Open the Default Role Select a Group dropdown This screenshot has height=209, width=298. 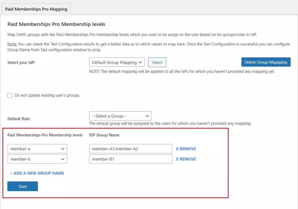point(120,116)
